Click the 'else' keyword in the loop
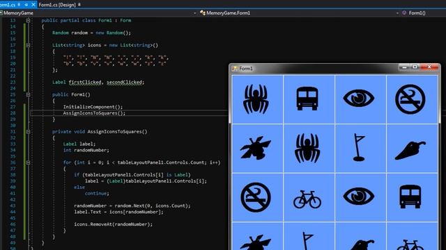The width and height of the screenshot is (446, 250). click(x=79, y=187)
